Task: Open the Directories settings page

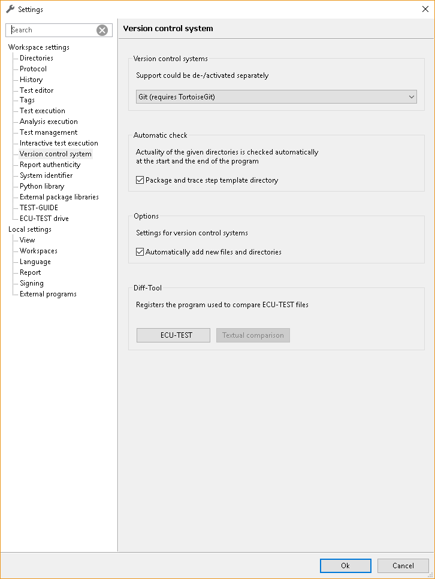Action: point(36,58)
